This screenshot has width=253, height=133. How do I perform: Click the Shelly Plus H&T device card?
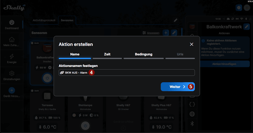click(161, 110)
